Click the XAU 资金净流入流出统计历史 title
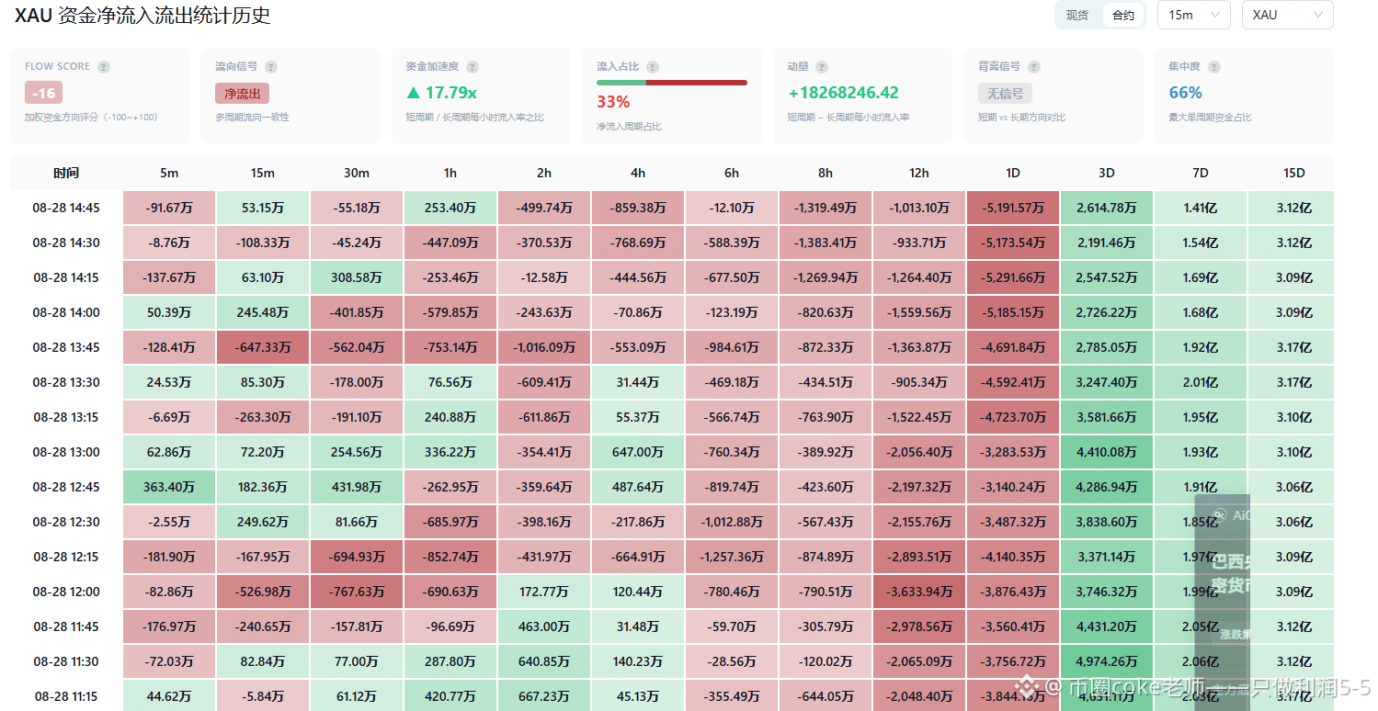Image resolution: width=1378 pixels, height=711 pixels. (x=142, y=16)
